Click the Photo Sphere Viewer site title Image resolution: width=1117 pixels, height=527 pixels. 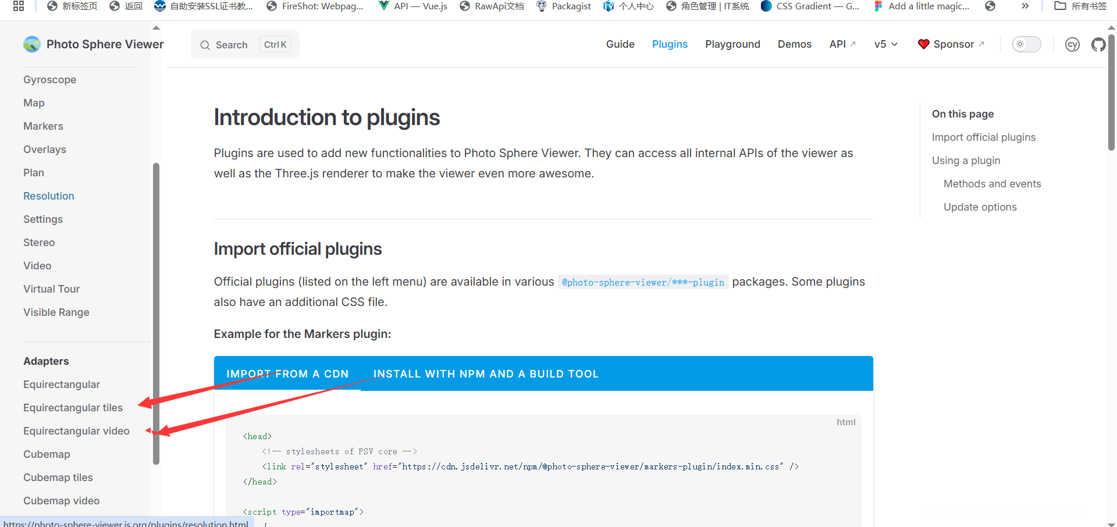click(105, 44)
